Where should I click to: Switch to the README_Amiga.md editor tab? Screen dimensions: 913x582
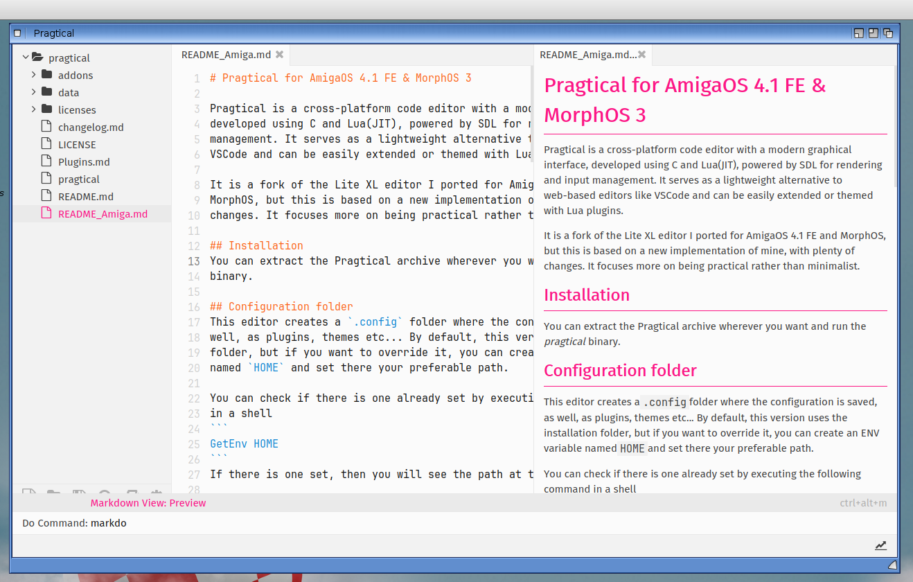click(226, 55)
